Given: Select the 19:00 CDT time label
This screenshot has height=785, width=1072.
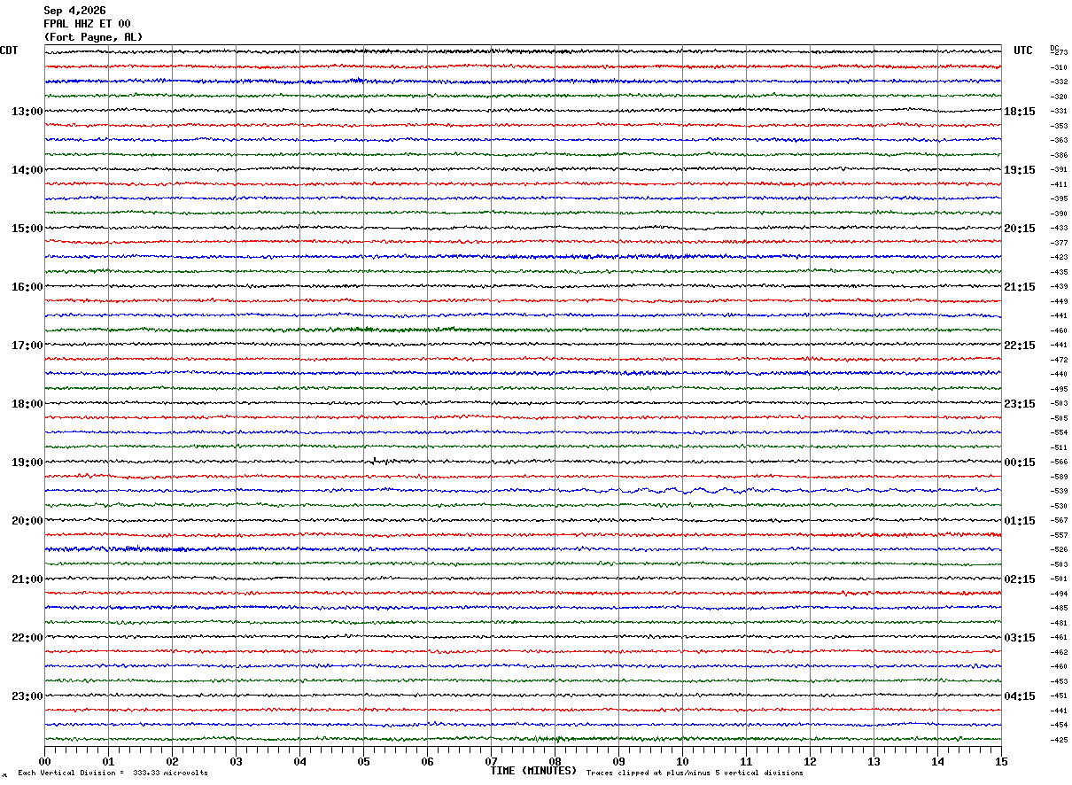Looking at the screenshot, I should tap(27, 462).
